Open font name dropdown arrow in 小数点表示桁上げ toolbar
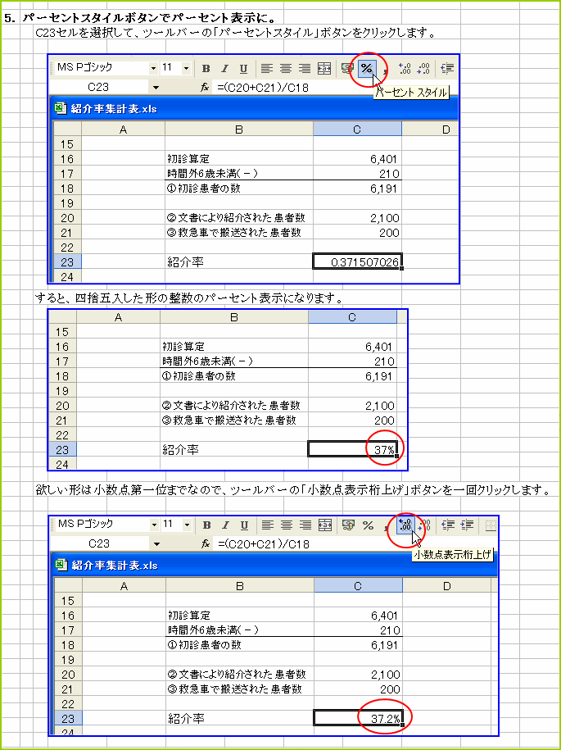 154,525
